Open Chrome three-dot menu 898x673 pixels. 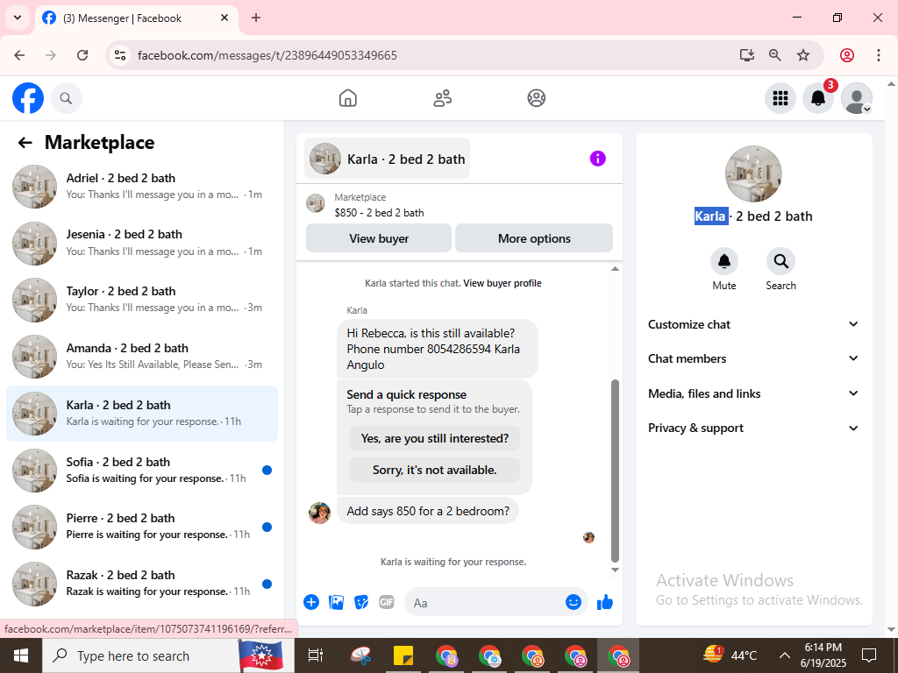[x=878, y=55]
